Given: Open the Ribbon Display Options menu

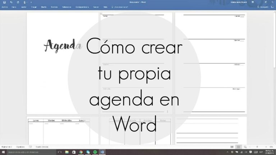Looking at the screenshot, I should click(253, 2).
